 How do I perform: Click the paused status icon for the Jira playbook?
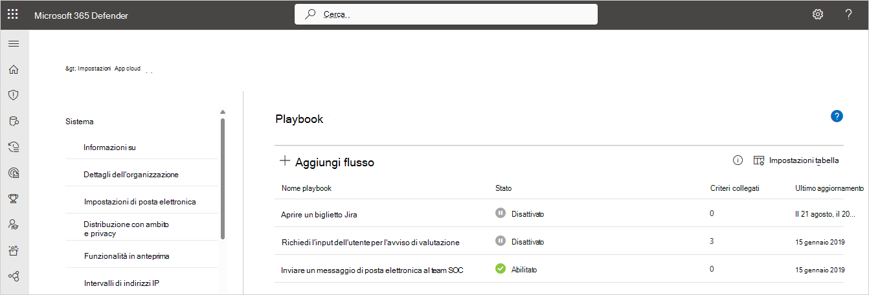click(500, 213)
